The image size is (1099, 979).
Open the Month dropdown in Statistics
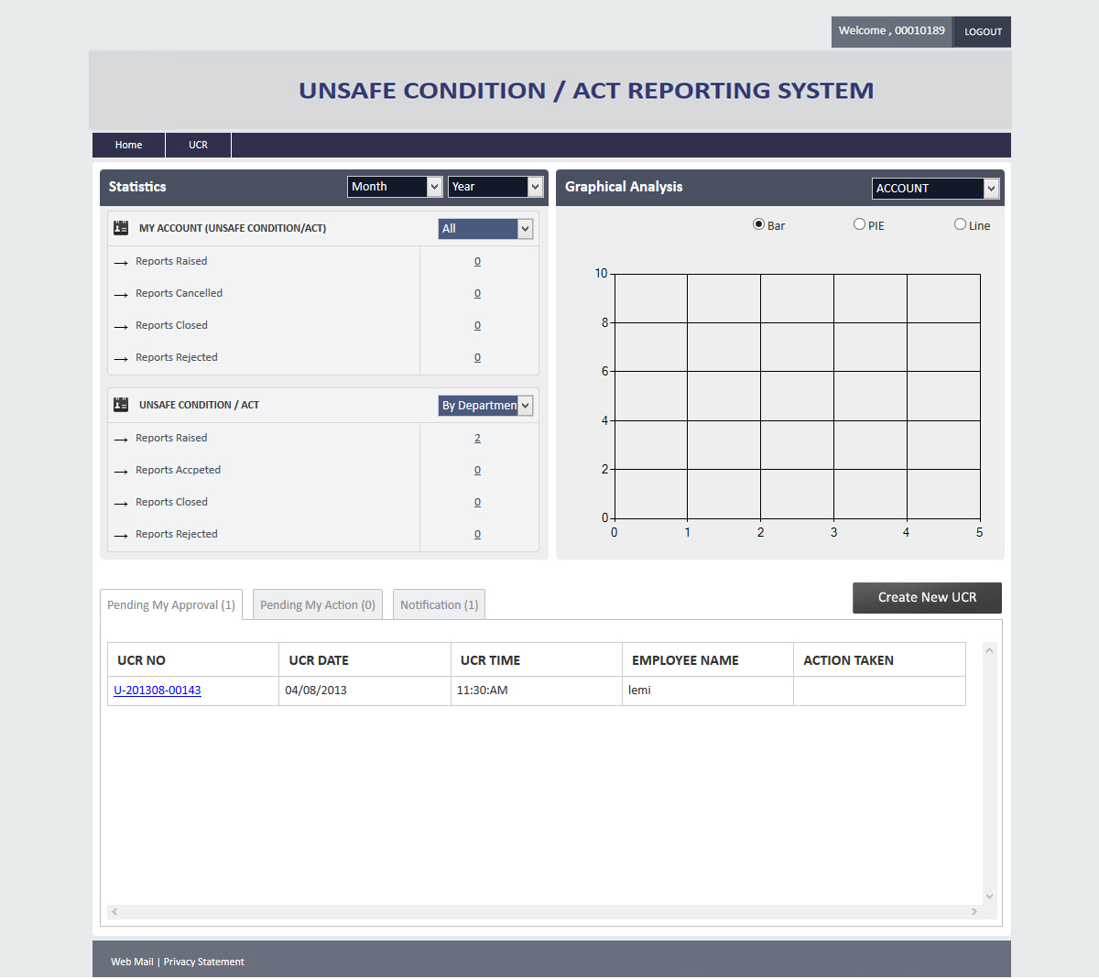396,187
